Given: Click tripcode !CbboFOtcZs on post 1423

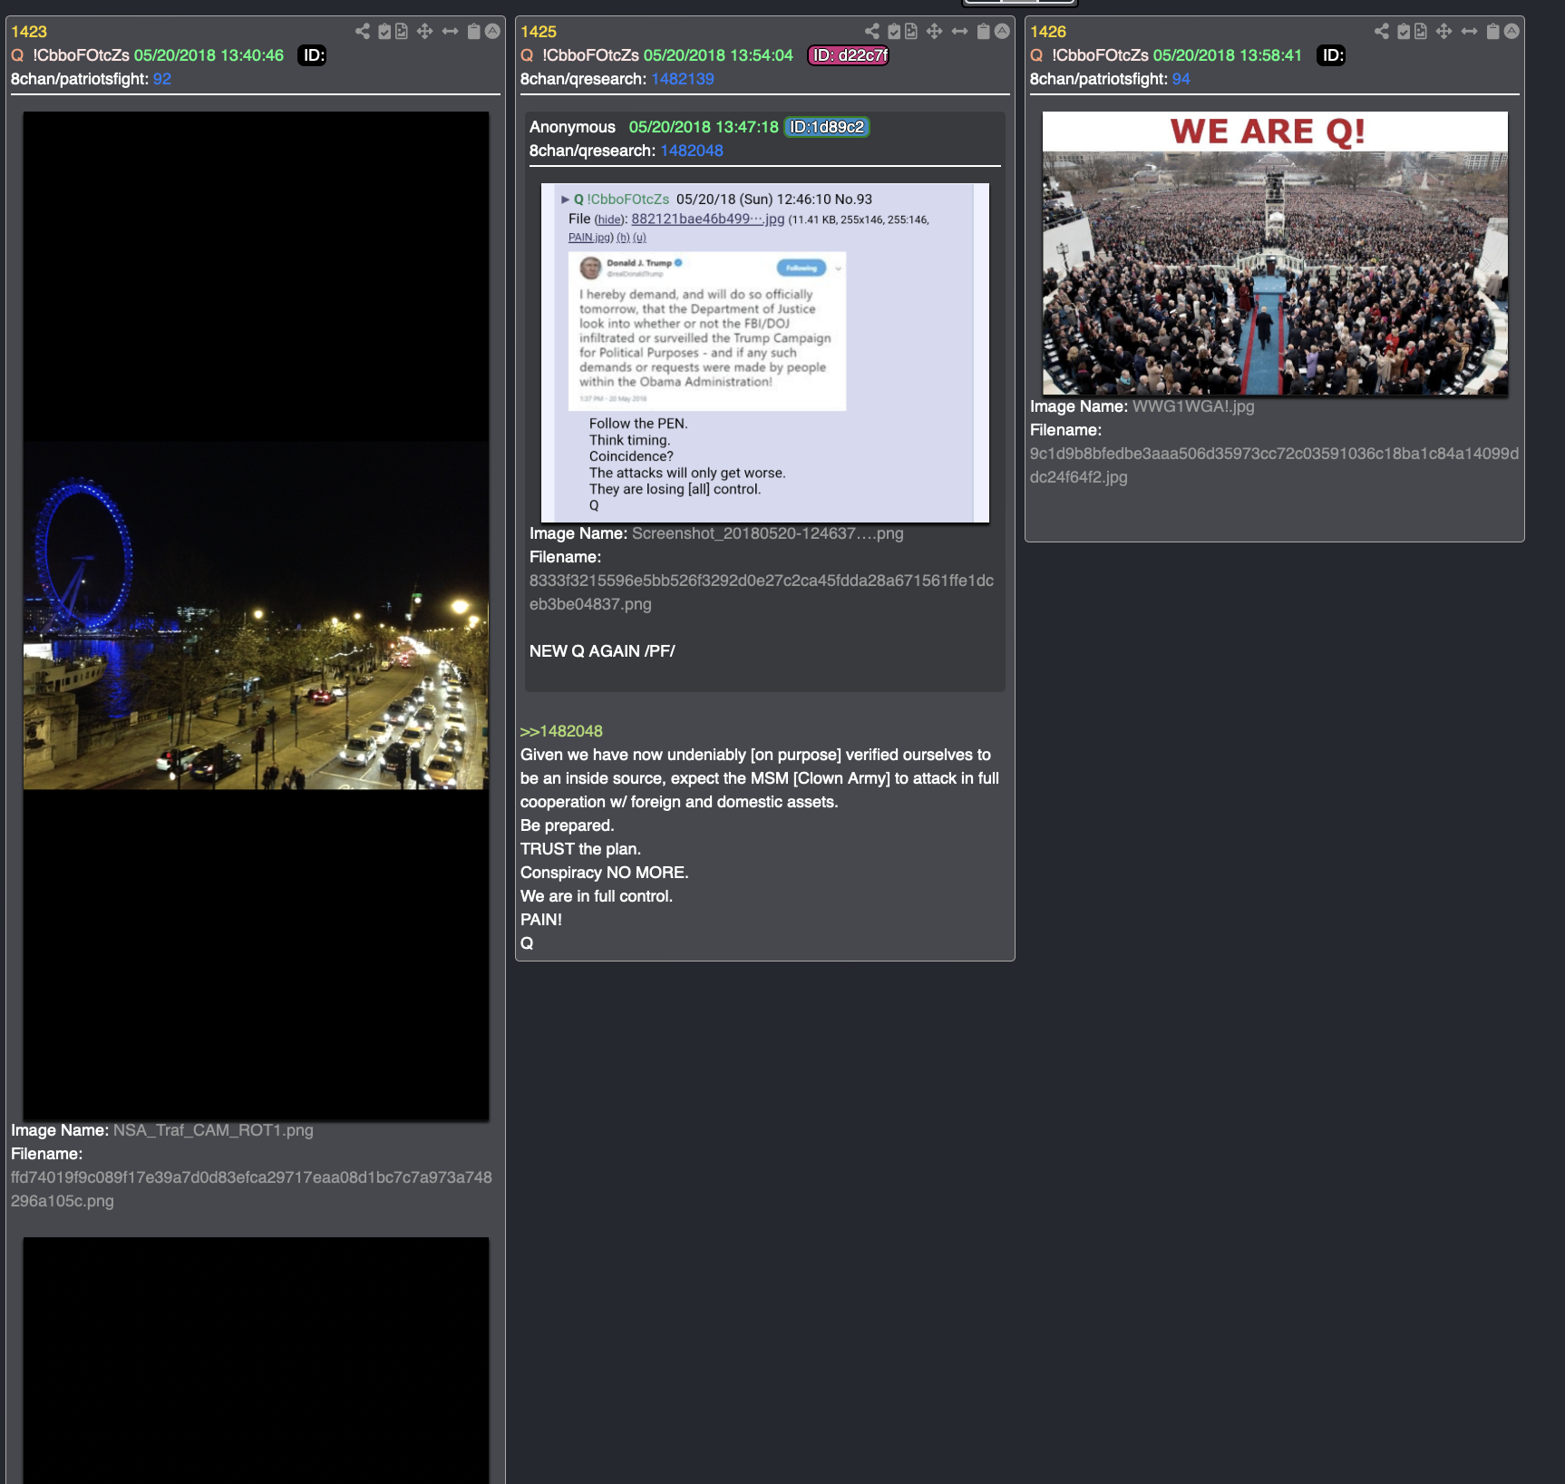Looking at the screenshot, I should click(x=81, y=55).
